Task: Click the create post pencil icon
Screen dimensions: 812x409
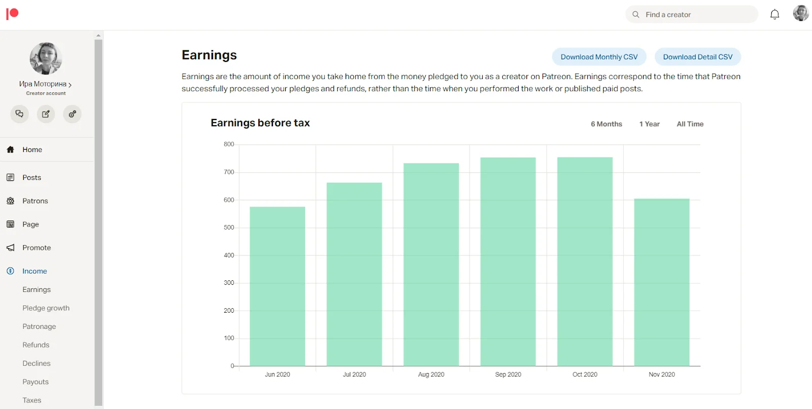Action: coord(46,114)
